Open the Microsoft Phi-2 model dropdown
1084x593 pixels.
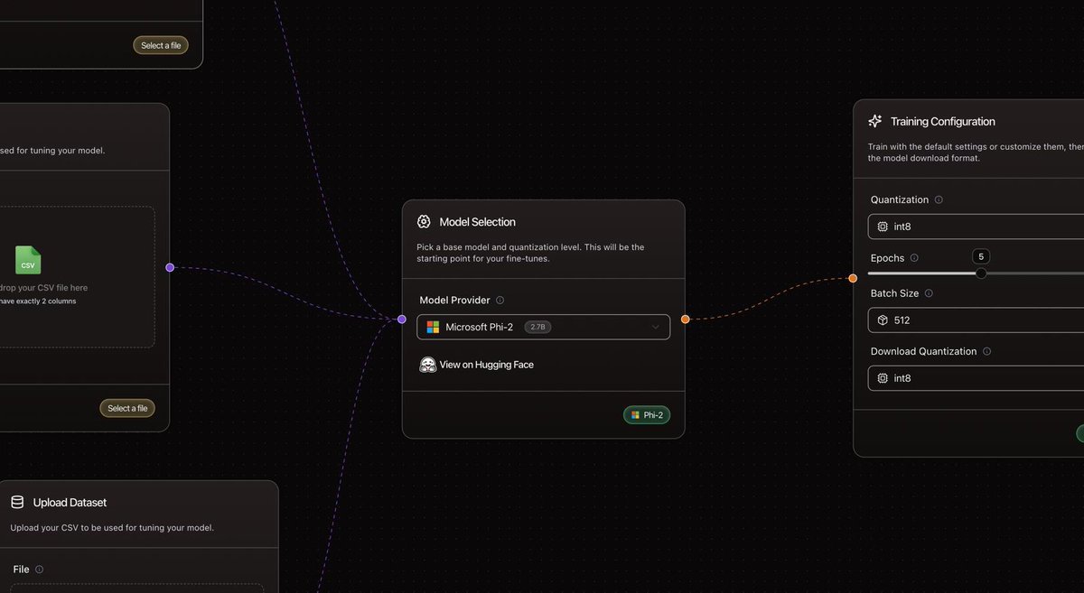(543, 327)
